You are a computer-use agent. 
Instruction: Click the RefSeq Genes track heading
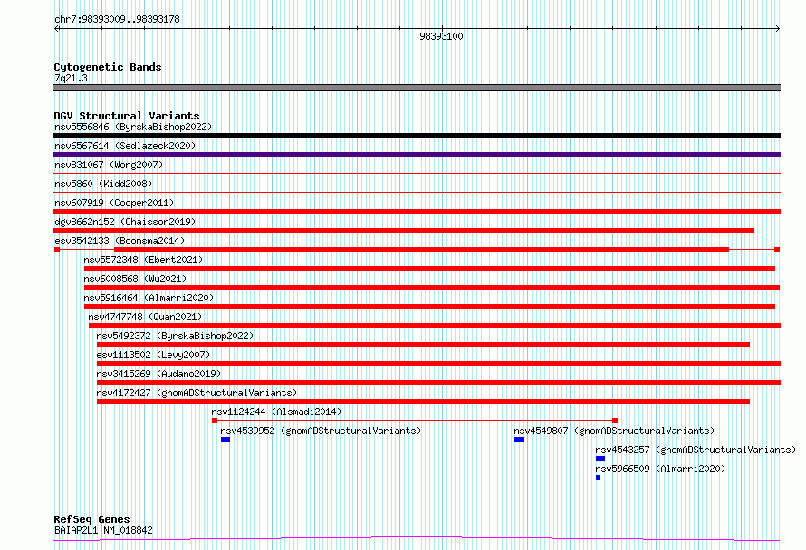(91, 519)
